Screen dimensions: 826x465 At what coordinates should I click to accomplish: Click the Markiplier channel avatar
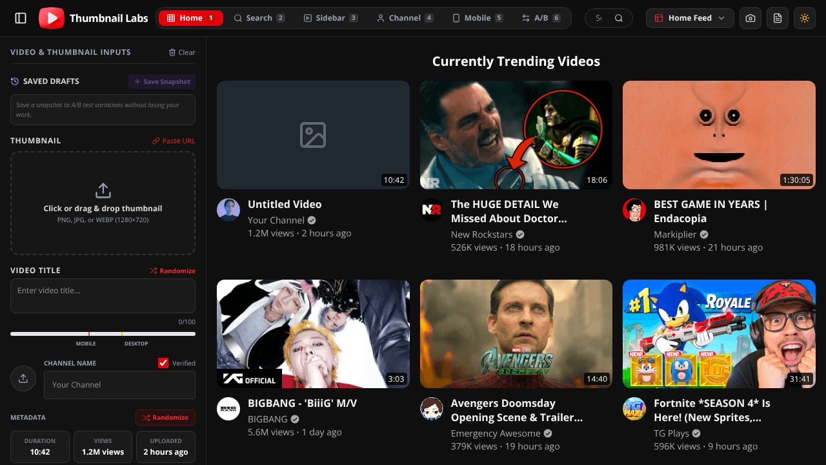click(x=634, y=210)
